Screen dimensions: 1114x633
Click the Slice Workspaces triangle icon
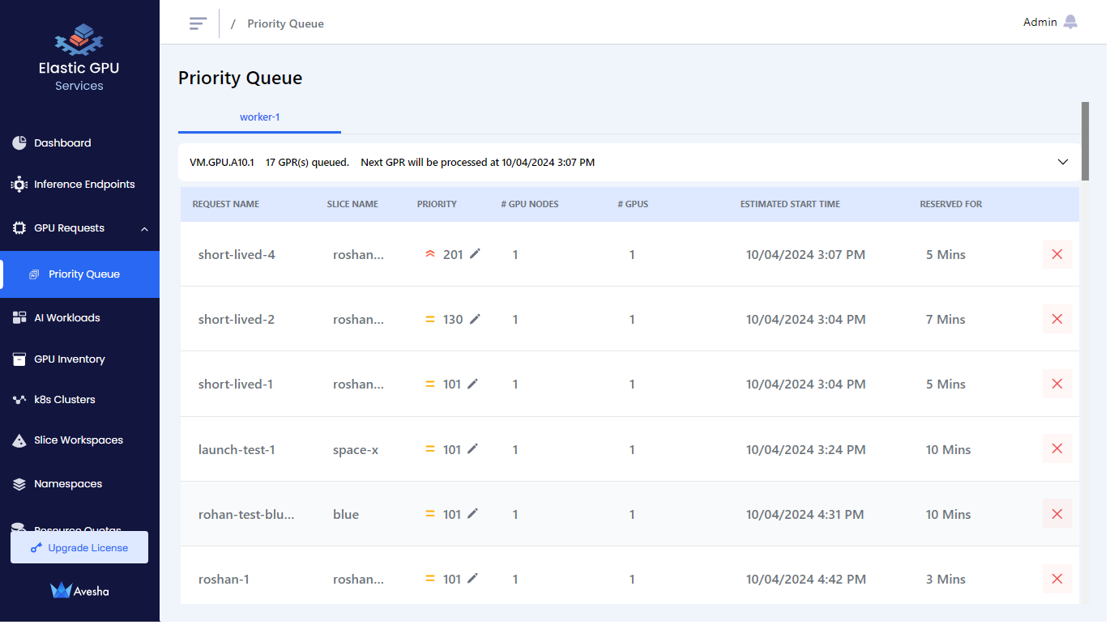[19, 441]
